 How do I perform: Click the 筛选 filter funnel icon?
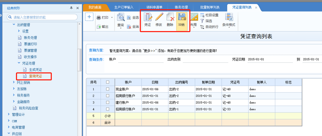202,21
